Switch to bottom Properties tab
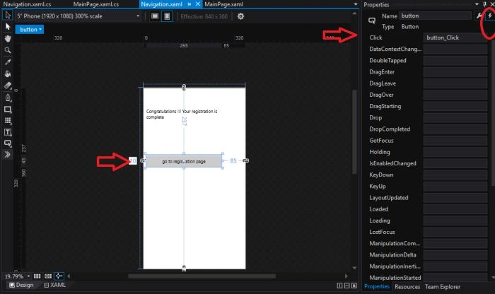 [x=377, y=286]
